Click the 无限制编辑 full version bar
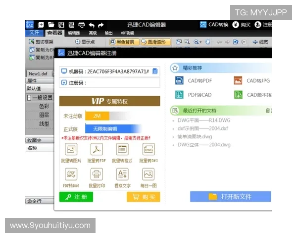The image size is (297, 238). (x=113, y=129)
